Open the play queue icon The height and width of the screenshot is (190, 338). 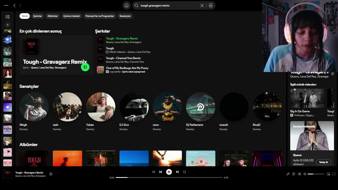(294, 174)
